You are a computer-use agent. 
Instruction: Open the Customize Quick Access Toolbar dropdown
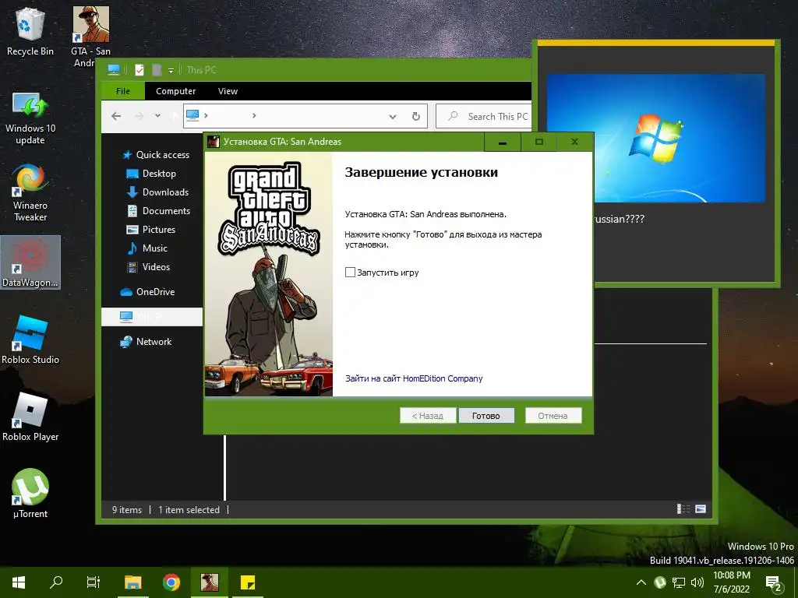171,70
